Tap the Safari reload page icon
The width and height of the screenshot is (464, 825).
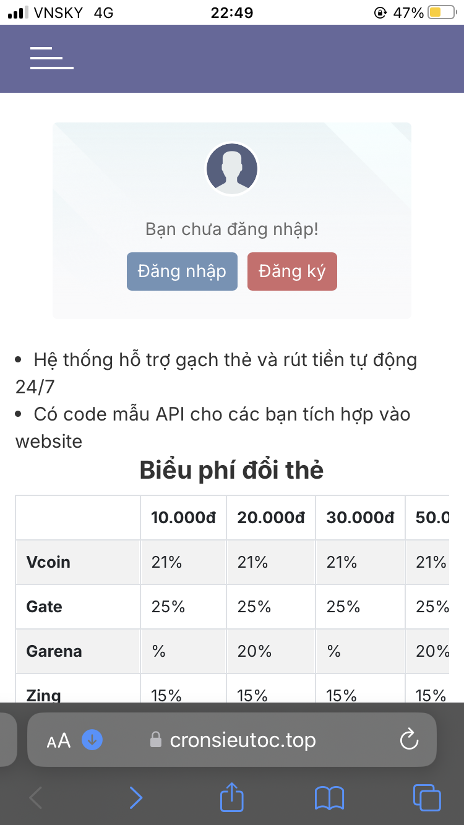point(410,740)
